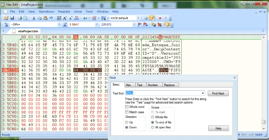Click the ASCII/EBCDIC character set icon
Image resolution: width=269 pixels, height=140 pixels.
[94, 18]
